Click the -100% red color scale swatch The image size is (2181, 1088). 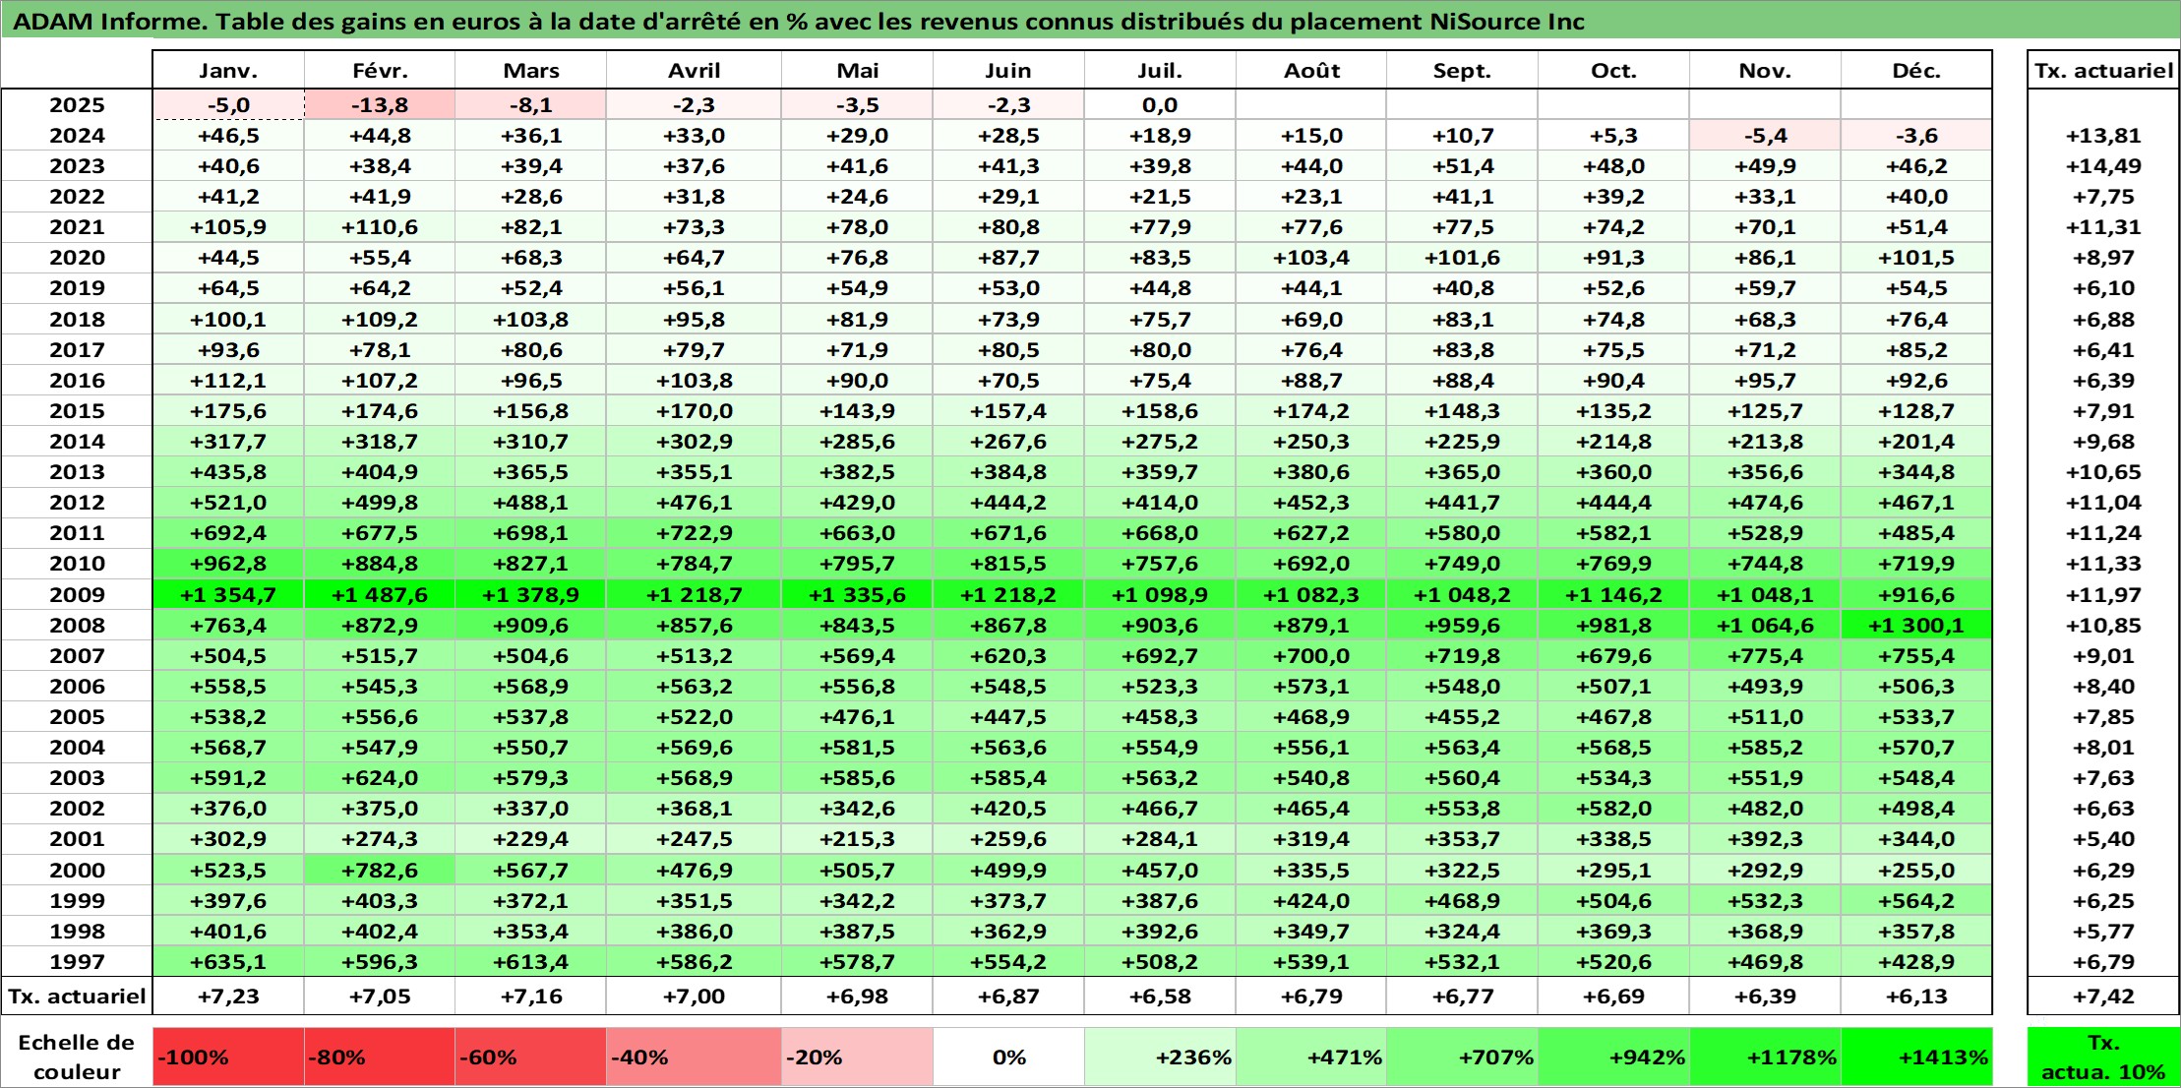click(228, 1057)
